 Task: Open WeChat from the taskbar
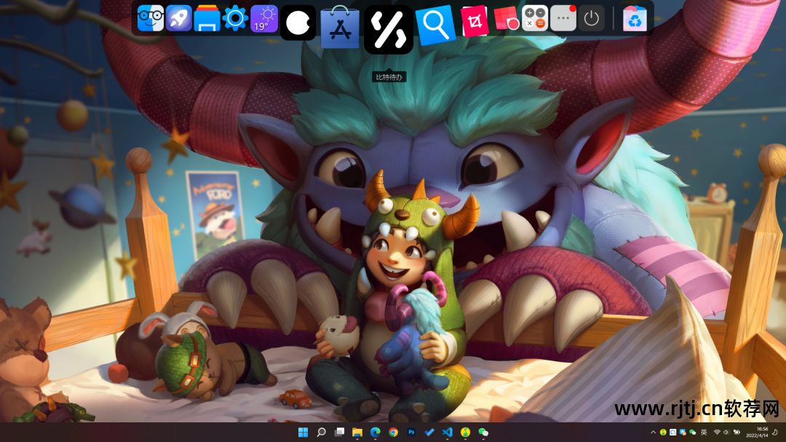[x=483, y=432]
